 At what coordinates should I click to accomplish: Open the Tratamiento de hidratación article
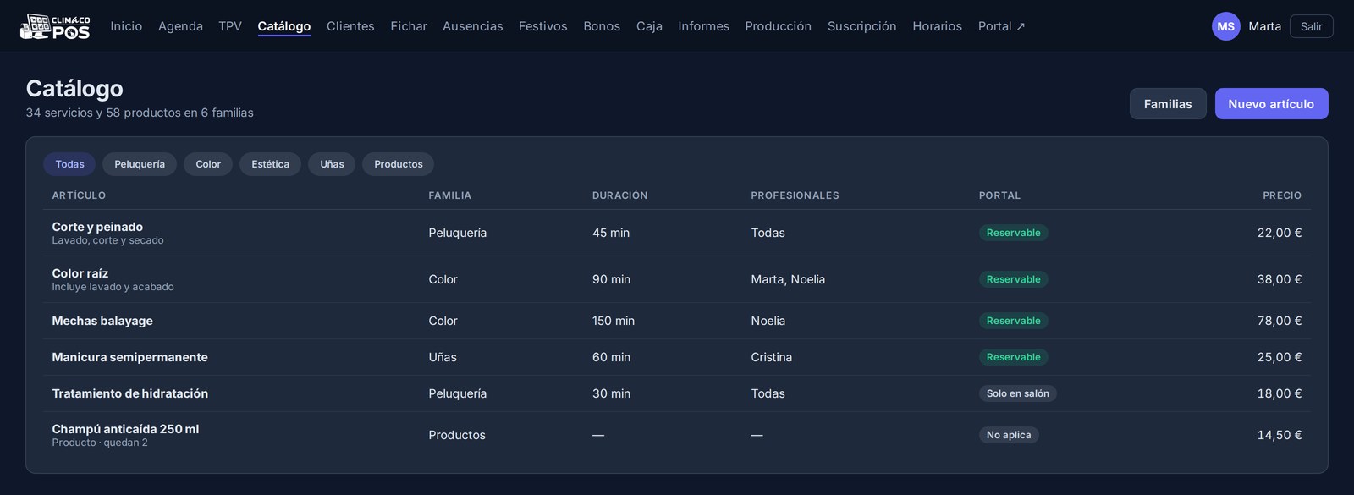click(x=129, y=393)
